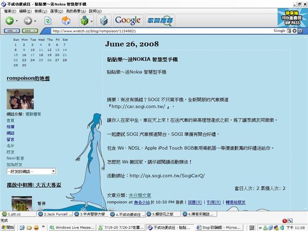Open the 編輯(E) menu
The height and width of the screenshot is (231, 308).
(x=25, y=11)
